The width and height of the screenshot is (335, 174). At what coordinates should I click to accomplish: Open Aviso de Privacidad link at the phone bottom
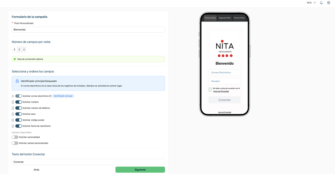pos(225,112)
